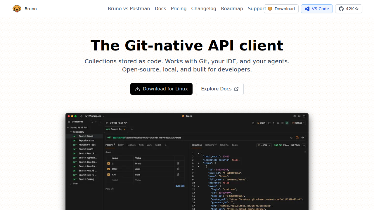Viewport: 374px width, 210px height.
Task: Open the JSON response format dropdown
Action: tap(264, 145)
